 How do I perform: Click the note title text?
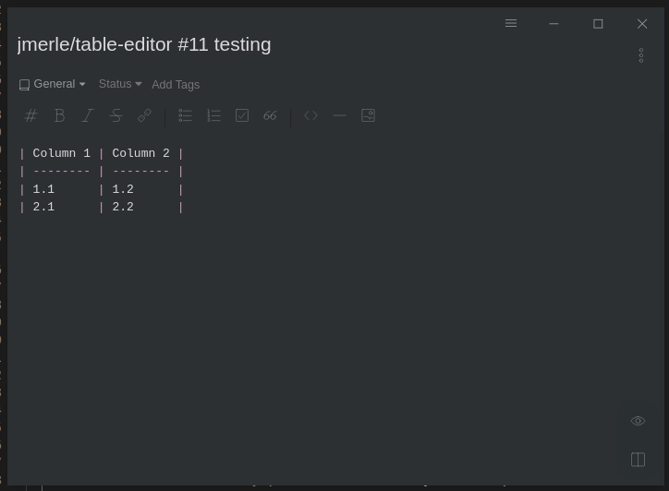tap(144, 44)
